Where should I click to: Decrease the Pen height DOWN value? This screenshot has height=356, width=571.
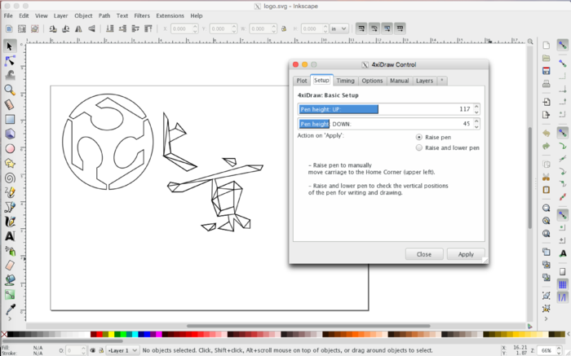[476, 126]
